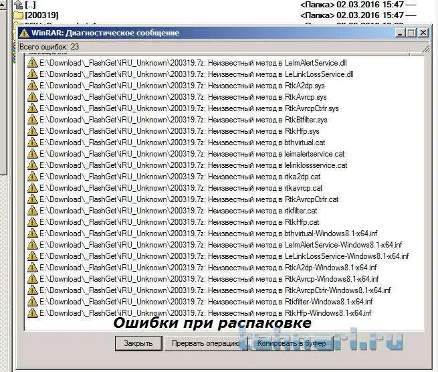Select error text for RtkA2dp.sys
Image resolution: width=438 pixels, height=372 pixels.
(182, 86)
